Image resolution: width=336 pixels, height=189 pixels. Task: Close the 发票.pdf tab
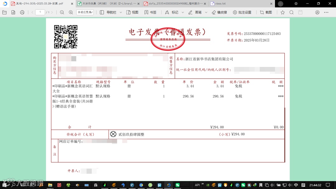pyautogui.click(x=72, y=4)
